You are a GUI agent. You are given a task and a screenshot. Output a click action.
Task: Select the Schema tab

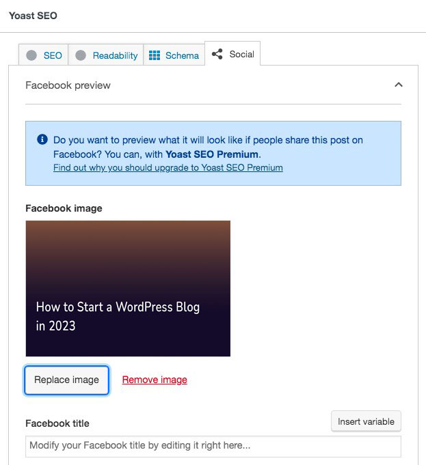(x=182, y=55)
